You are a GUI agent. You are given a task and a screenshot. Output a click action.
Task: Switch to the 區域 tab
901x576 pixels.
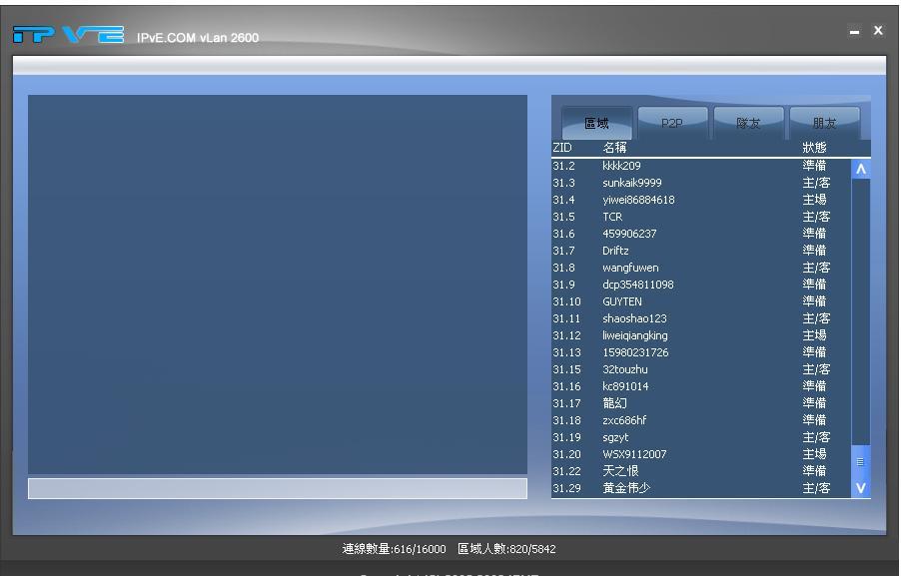point(596,123)
